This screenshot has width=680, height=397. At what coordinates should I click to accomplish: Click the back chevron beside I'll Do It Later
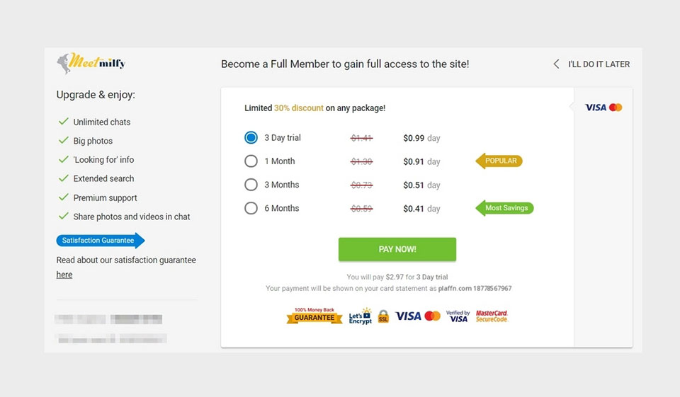pos(556,64)
